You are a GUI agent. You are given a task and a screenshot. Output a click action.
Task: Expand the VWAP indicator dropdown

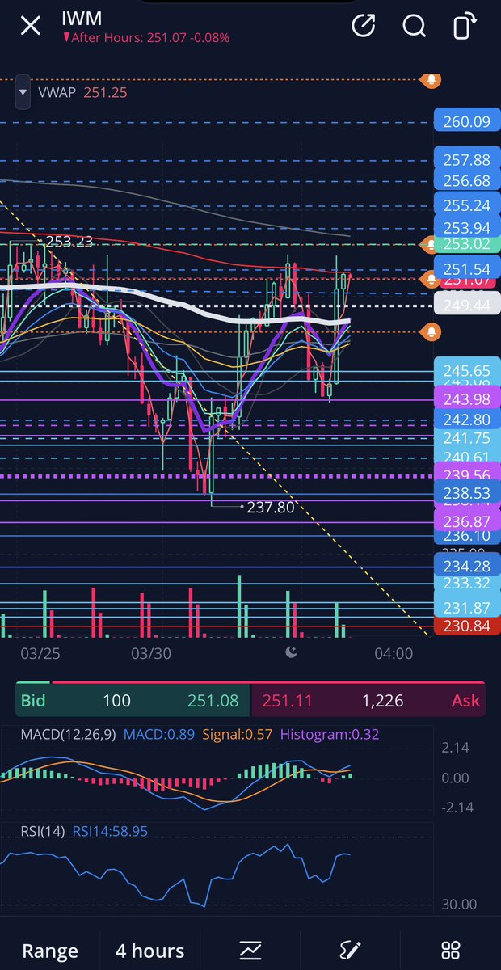23,92
